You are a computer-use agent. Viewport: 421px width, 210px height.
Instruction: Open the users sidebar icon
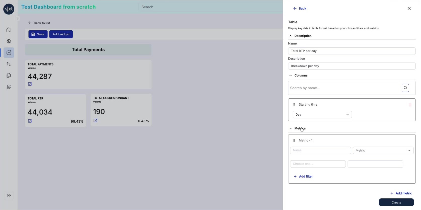(9, 87)
